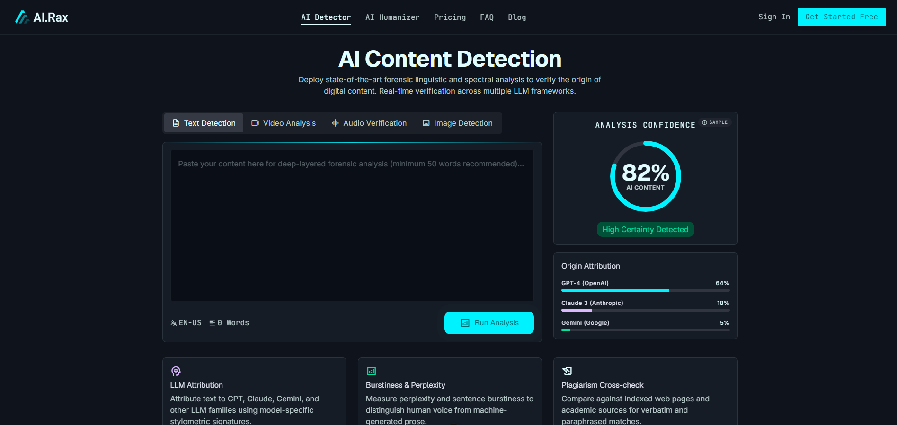This screenshot has width=897, height=425.
Task: Go to the Pricing page
Action: [x=450, y=17]
